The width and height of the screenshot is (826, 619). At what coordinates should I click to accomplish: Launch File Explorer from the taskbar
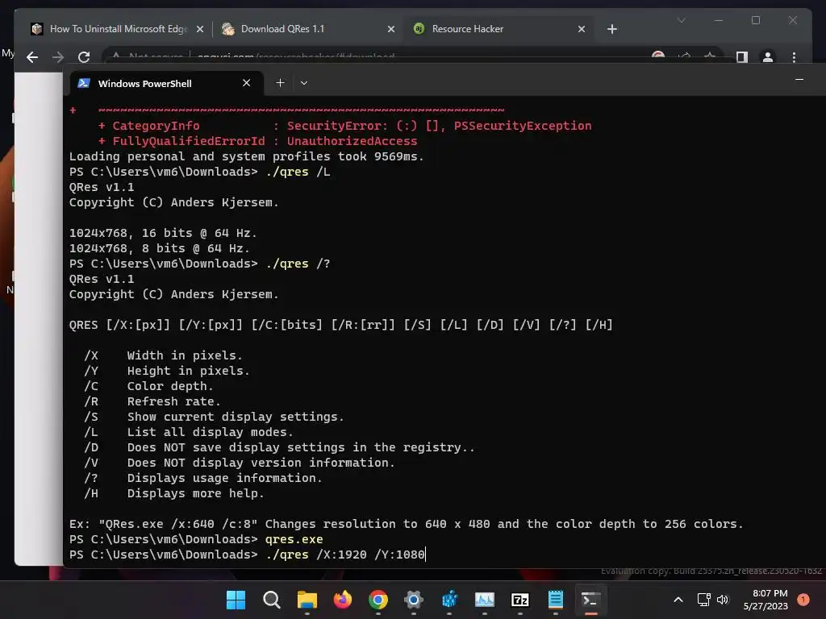307,600
